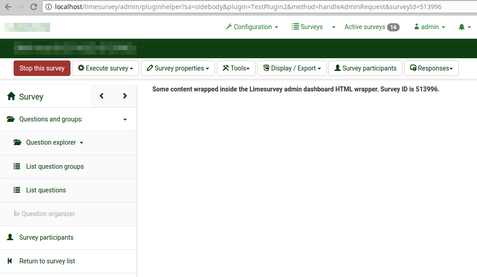Click sidebar Survey participants person icon
The height and width of the screenshot is (277, 477).
(10, 237)
